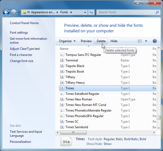Click OpenType in Times New Roman row
The image size is (163, 151).
tap(128, 99)
